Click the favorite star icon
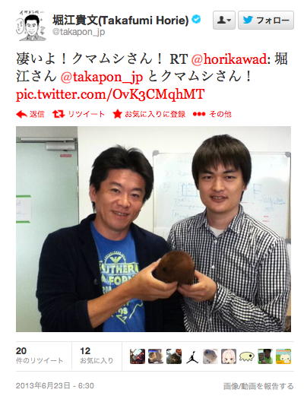 tap(117, 114)
